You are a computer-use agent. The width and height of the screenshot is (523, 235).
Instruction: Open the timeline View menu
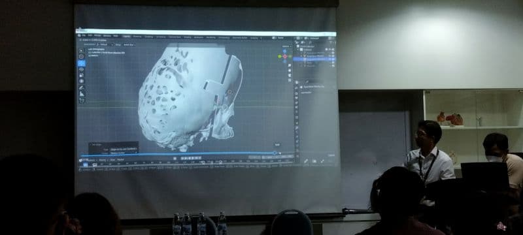tap(112, 160)
